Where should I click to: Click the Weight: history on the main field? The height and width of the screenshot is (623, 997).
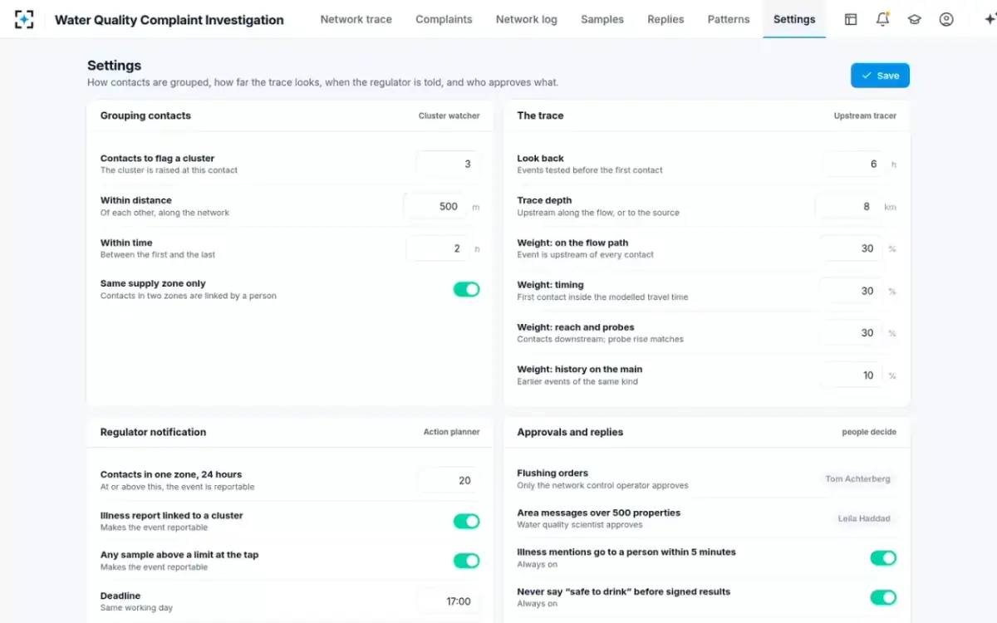[851, 375]
